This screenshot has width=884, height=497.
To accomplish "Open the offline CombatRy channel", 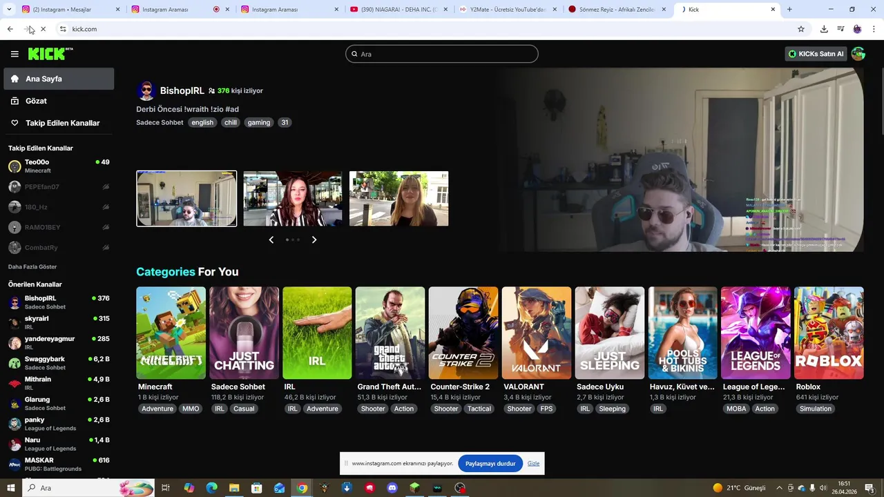I will click(59, 247).
